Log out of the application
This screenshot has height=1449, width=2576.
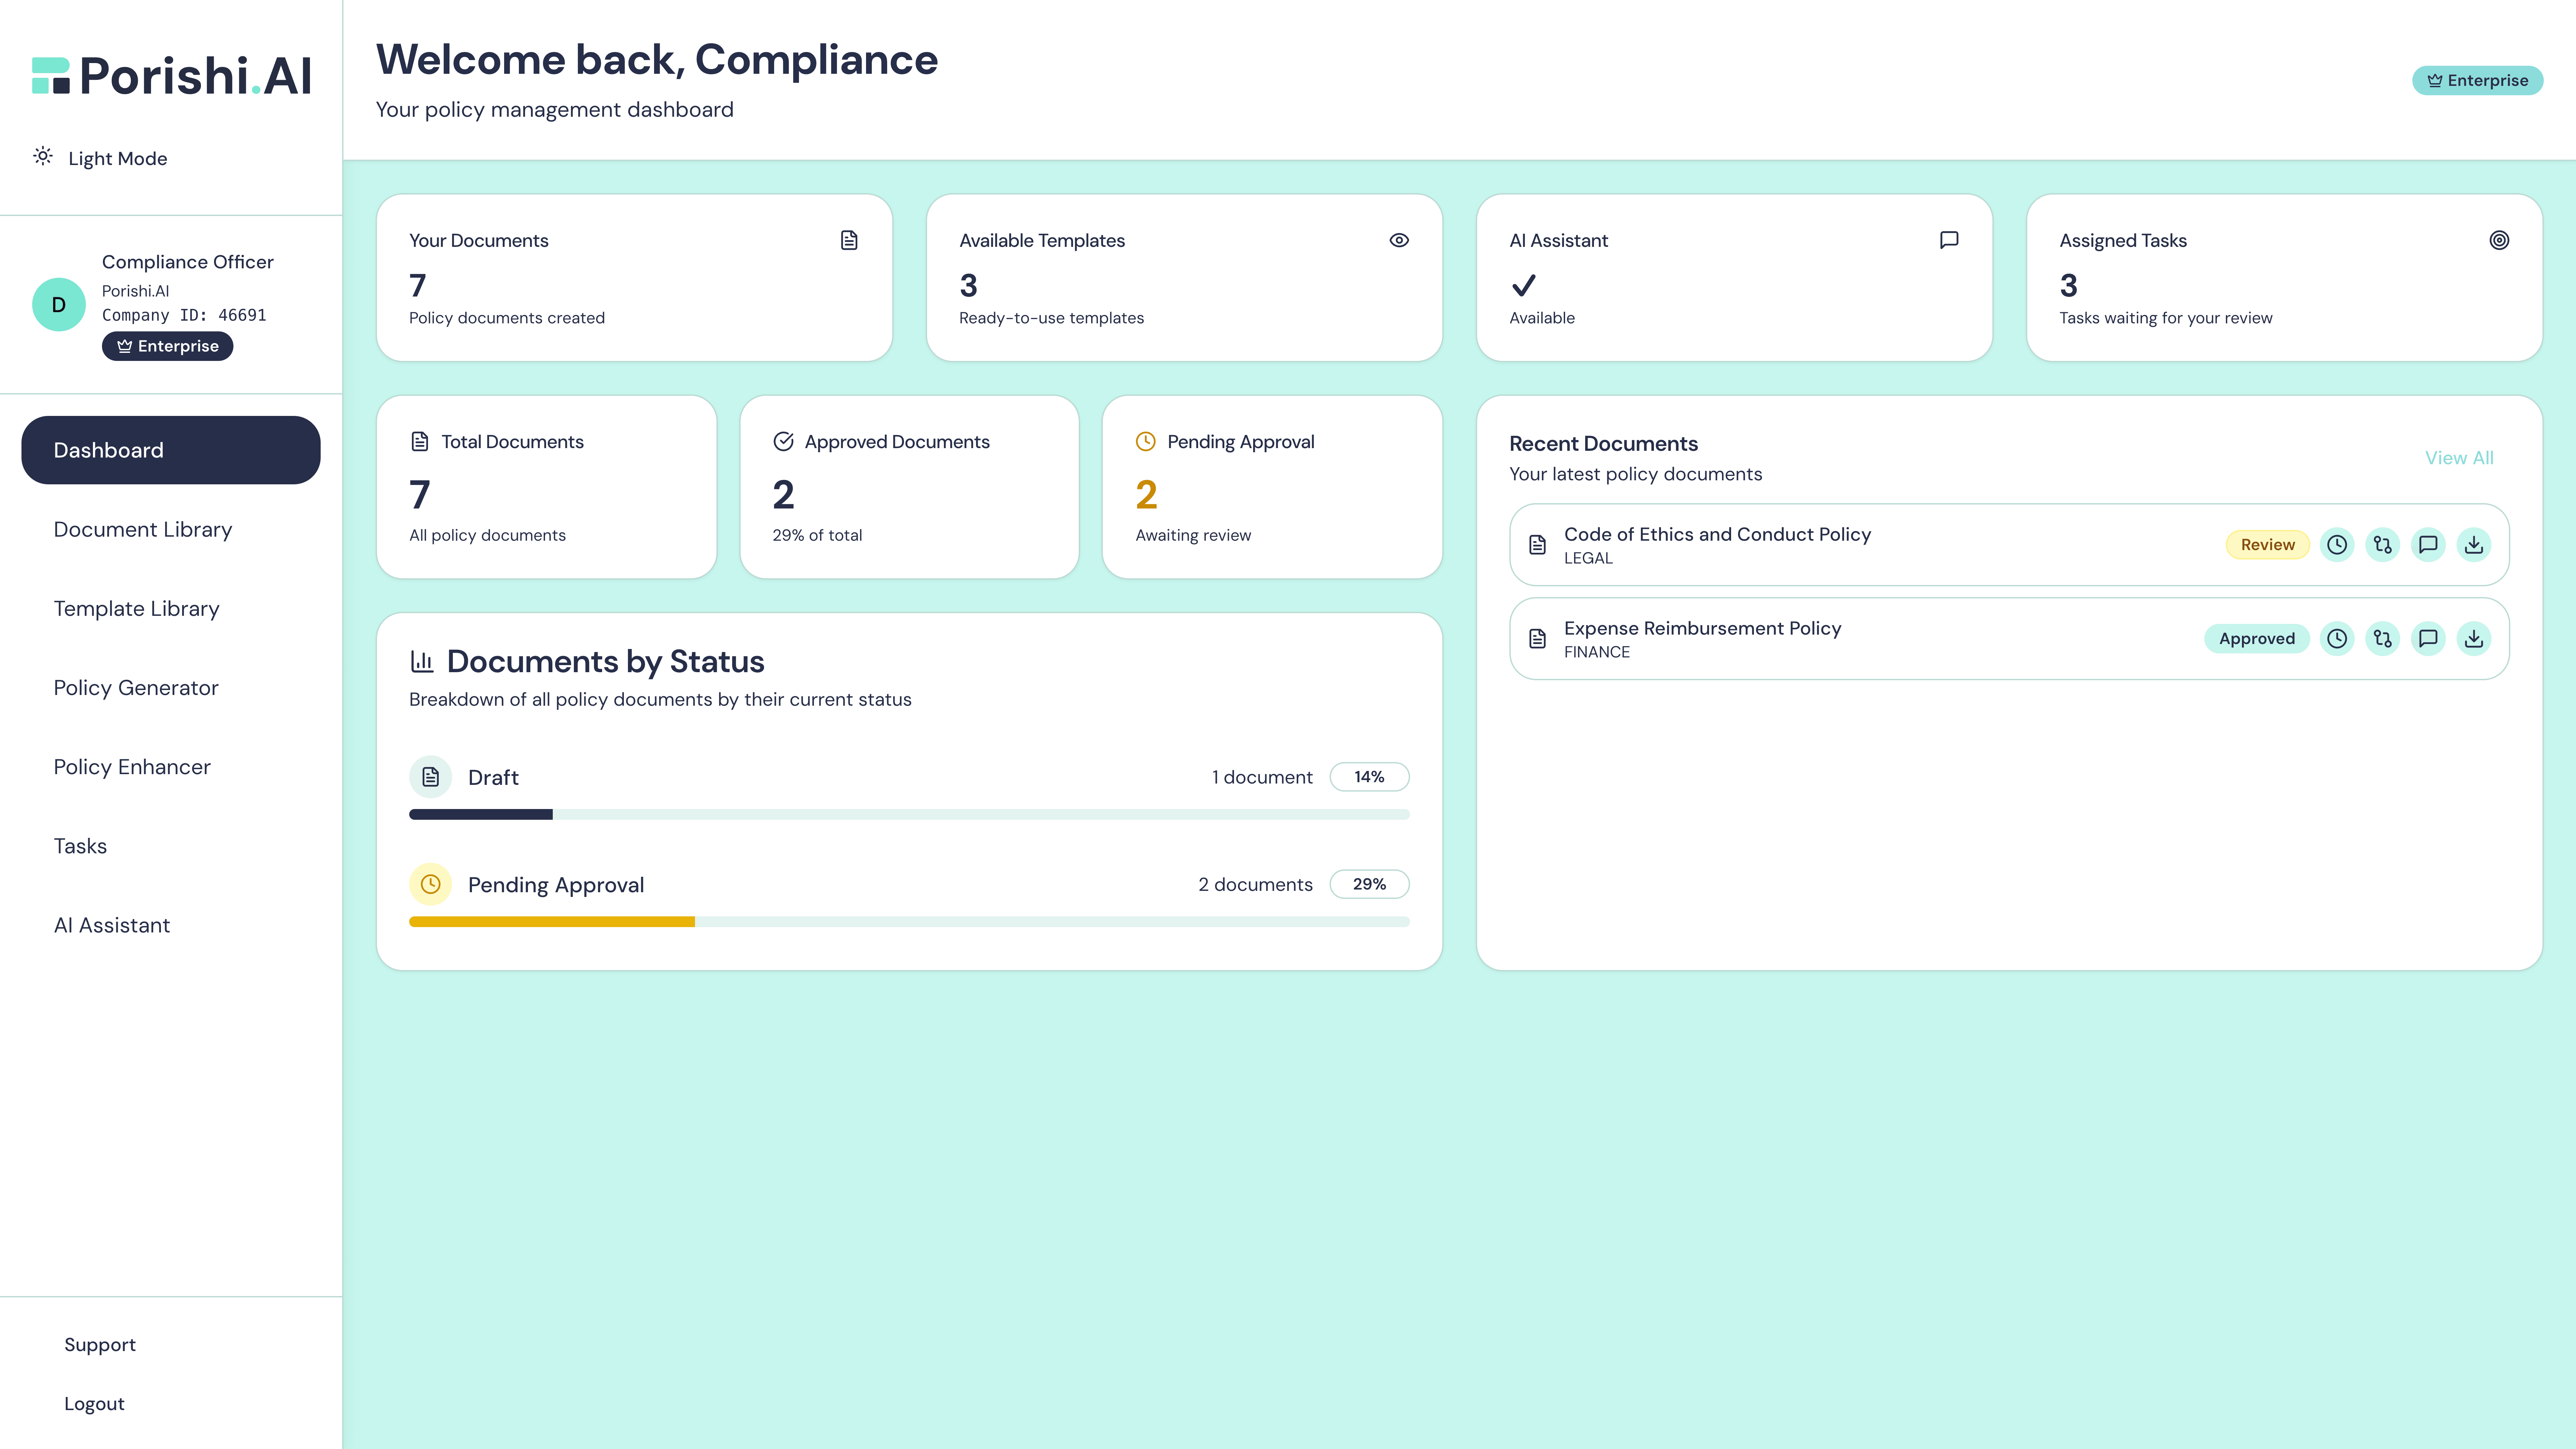tap(94, 1403)
